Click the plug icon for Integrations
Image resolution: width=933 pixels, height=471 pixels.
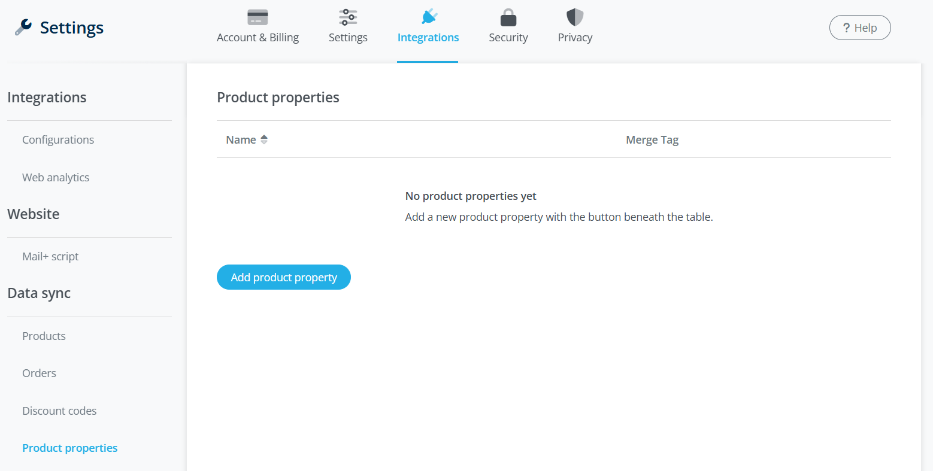pos(429,17)
